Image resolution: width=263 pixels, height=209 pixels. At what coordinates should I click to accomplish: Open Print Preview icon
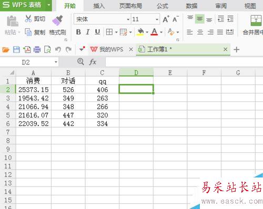tap(47, 50)
